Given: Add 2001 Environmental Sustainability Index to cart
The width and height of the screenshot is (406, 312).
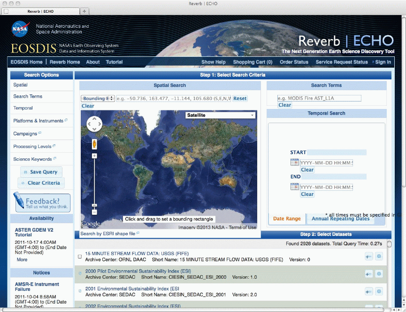Looking at the screenshot, I should click(369, 291).
